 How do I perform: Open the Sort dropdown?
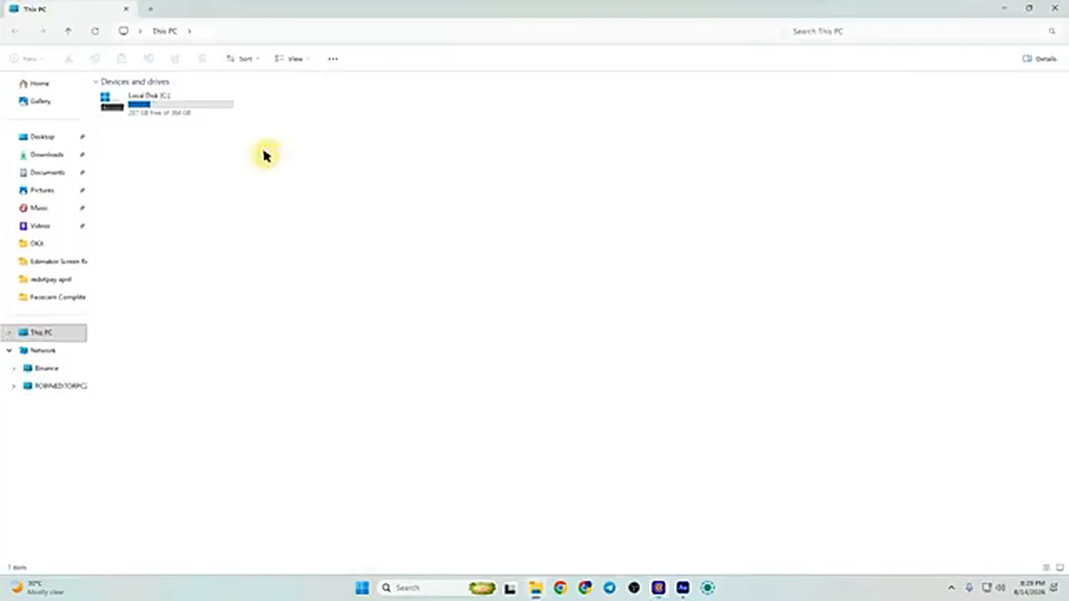coord(242,58)
